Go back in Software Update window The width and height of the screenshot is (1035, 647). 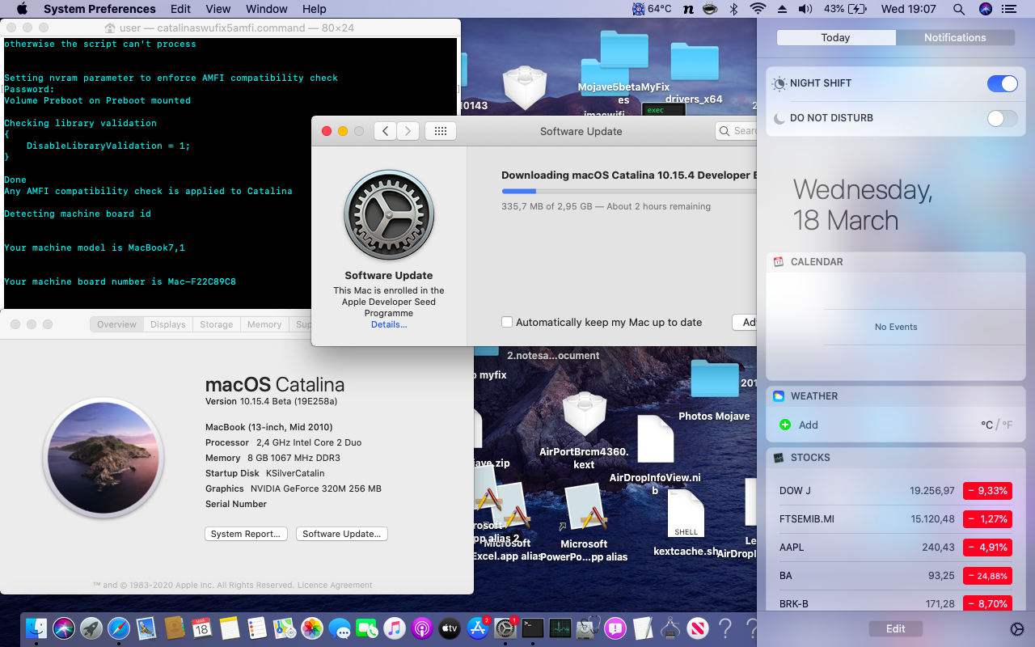click(386, 131)
